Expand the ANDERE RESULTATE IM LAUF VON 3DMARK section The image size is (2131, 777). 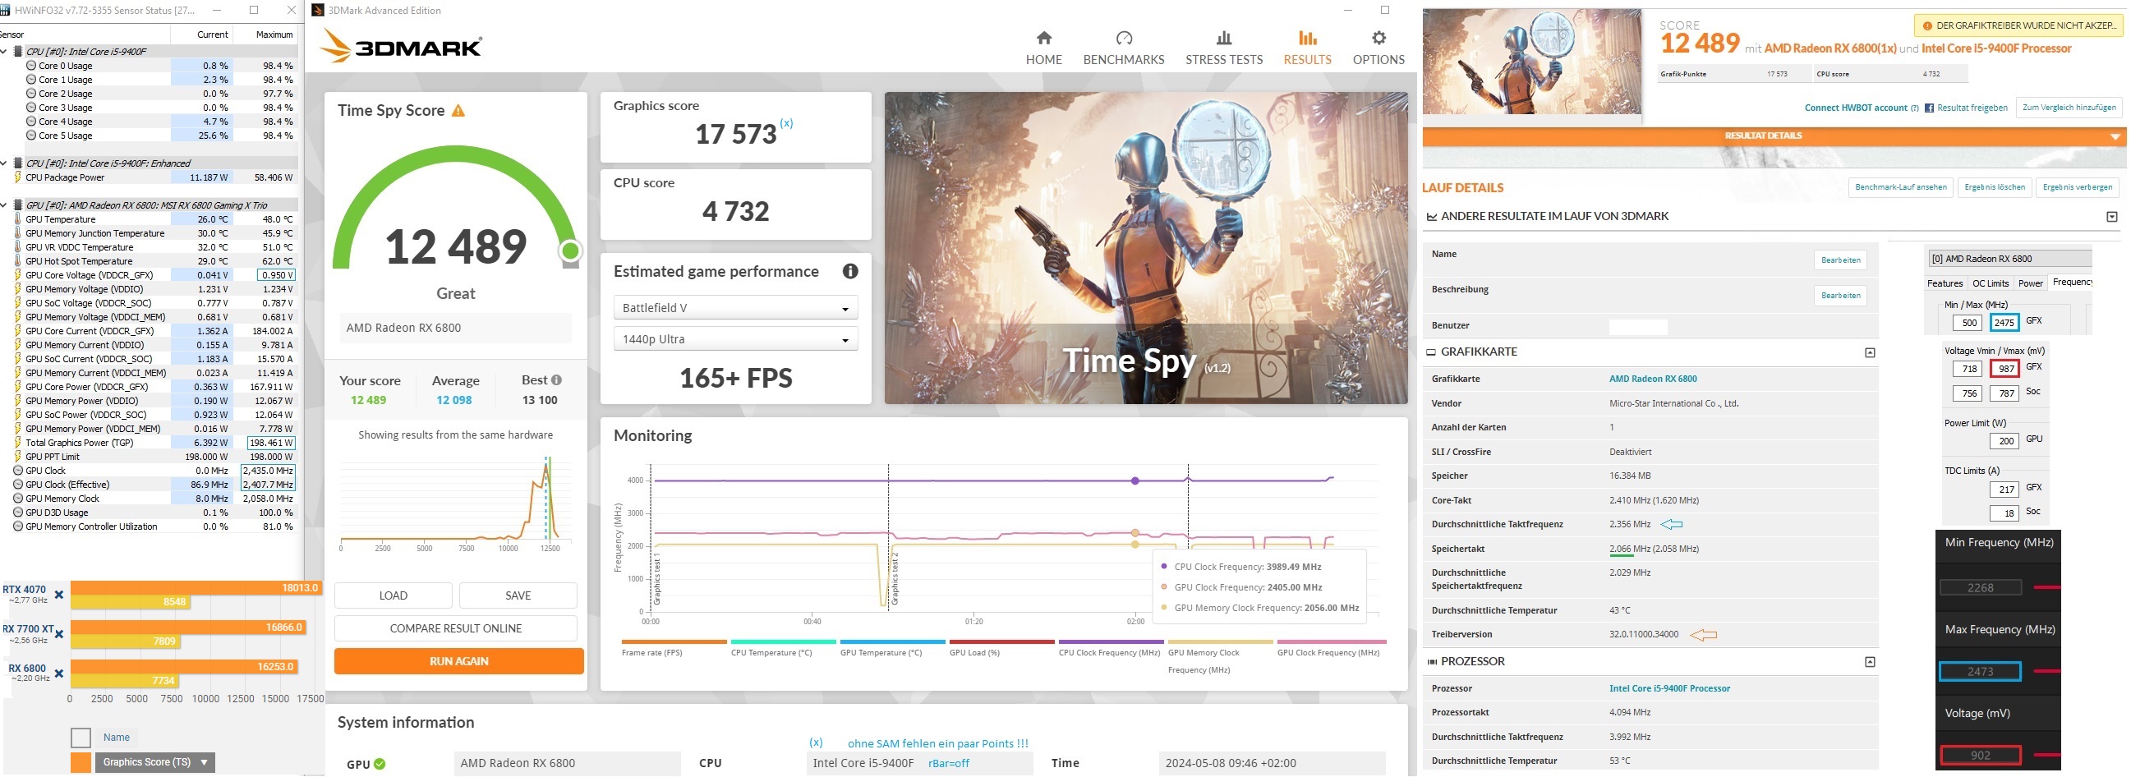click(x=2112, y=218)
